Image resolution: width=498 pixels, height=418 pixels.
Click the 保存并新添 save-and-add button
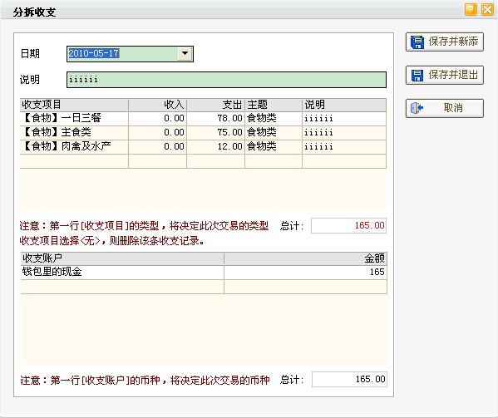(x=444, y=42)
